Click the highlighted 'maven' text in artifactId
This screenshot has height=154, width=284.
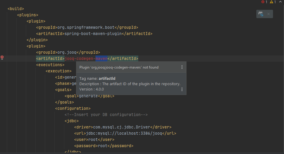click(101, 58)
